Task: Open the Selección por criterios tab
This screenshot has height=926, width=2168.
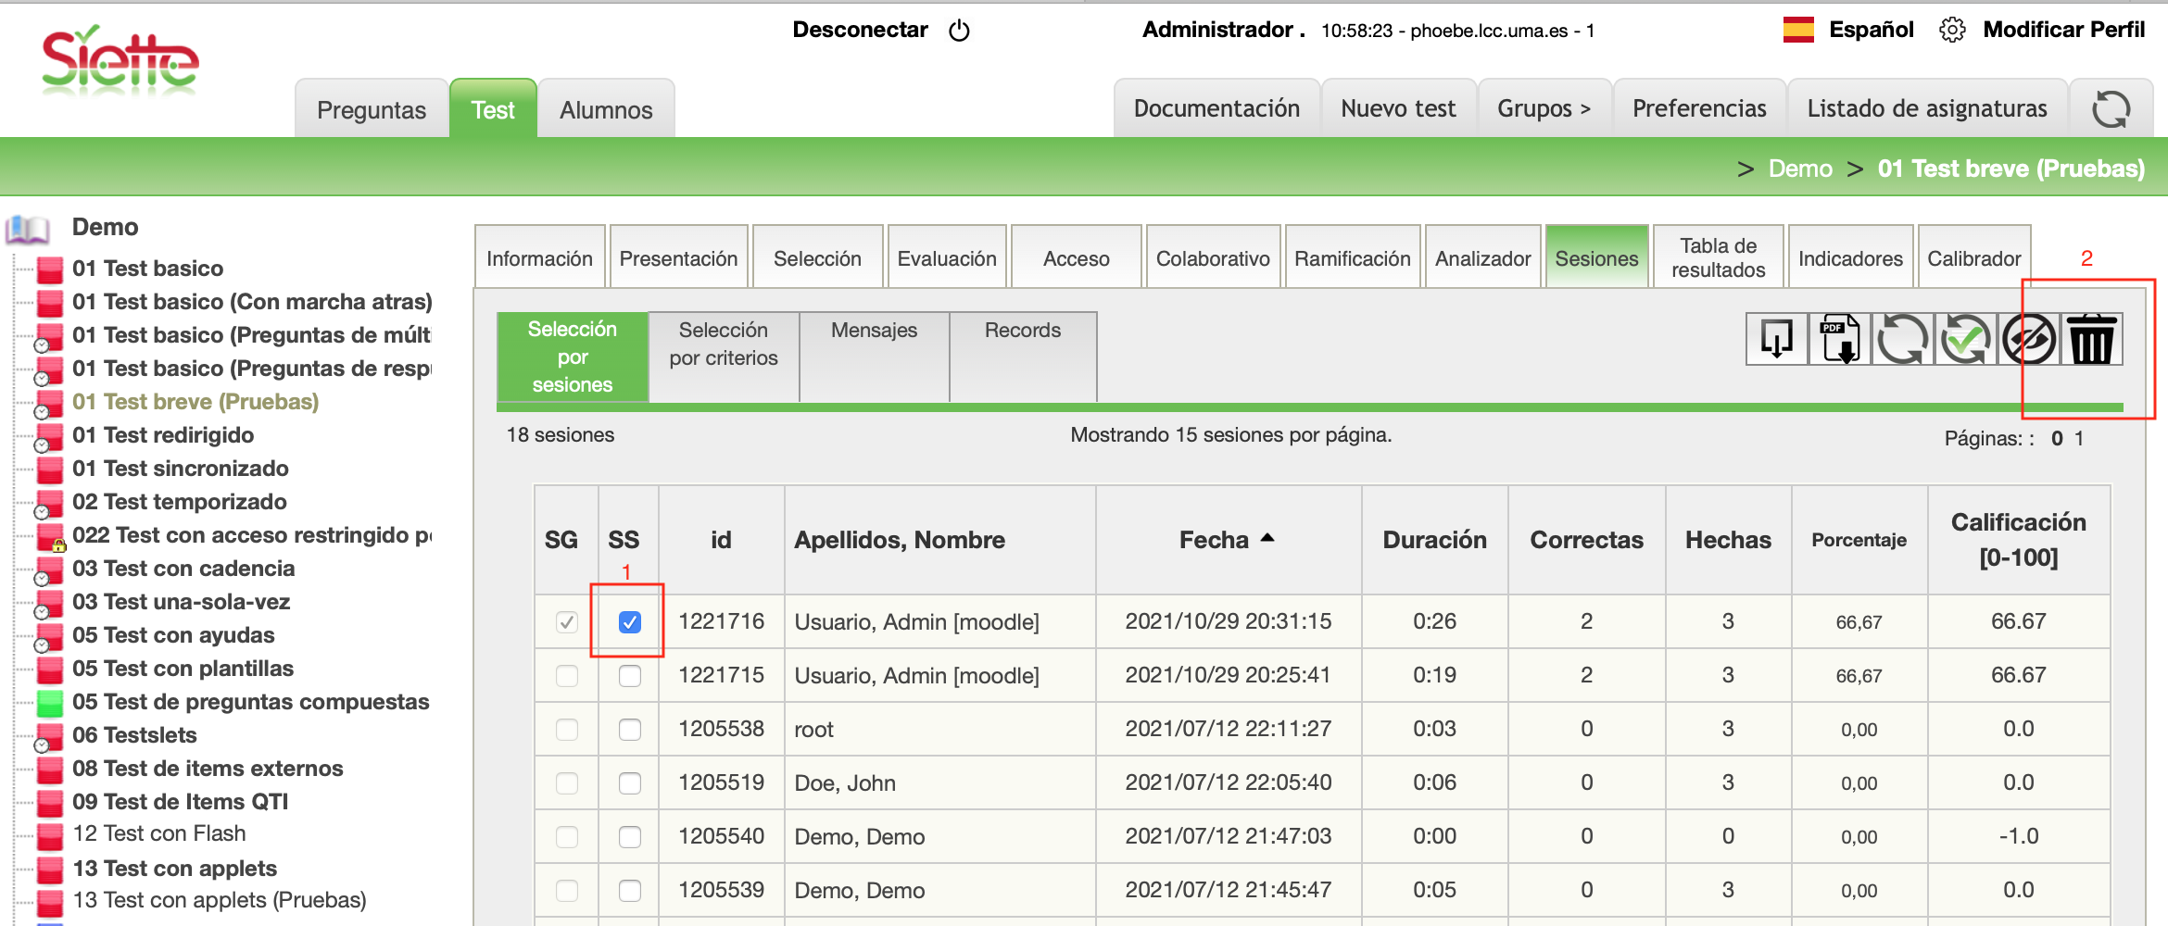Action: (x=724, y=344)
